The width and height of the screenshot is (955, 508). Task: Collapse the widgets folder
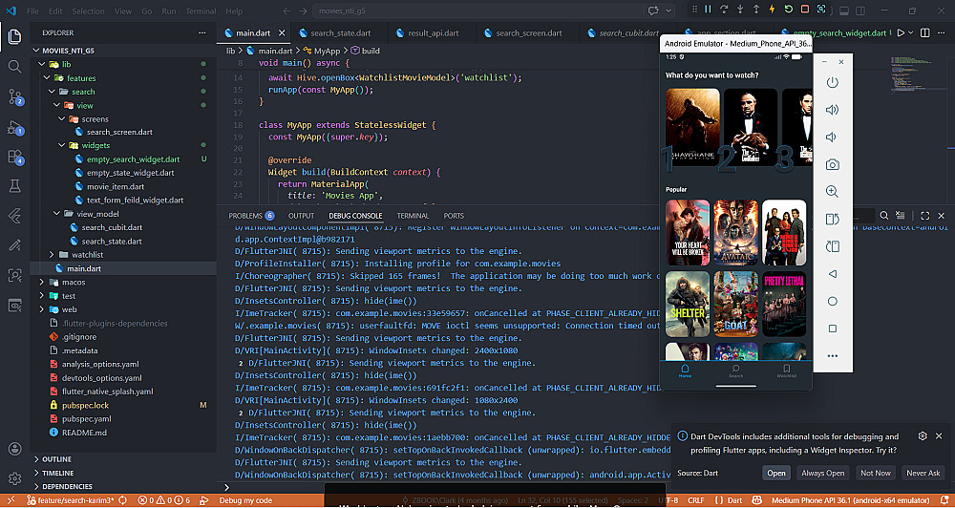95,146
